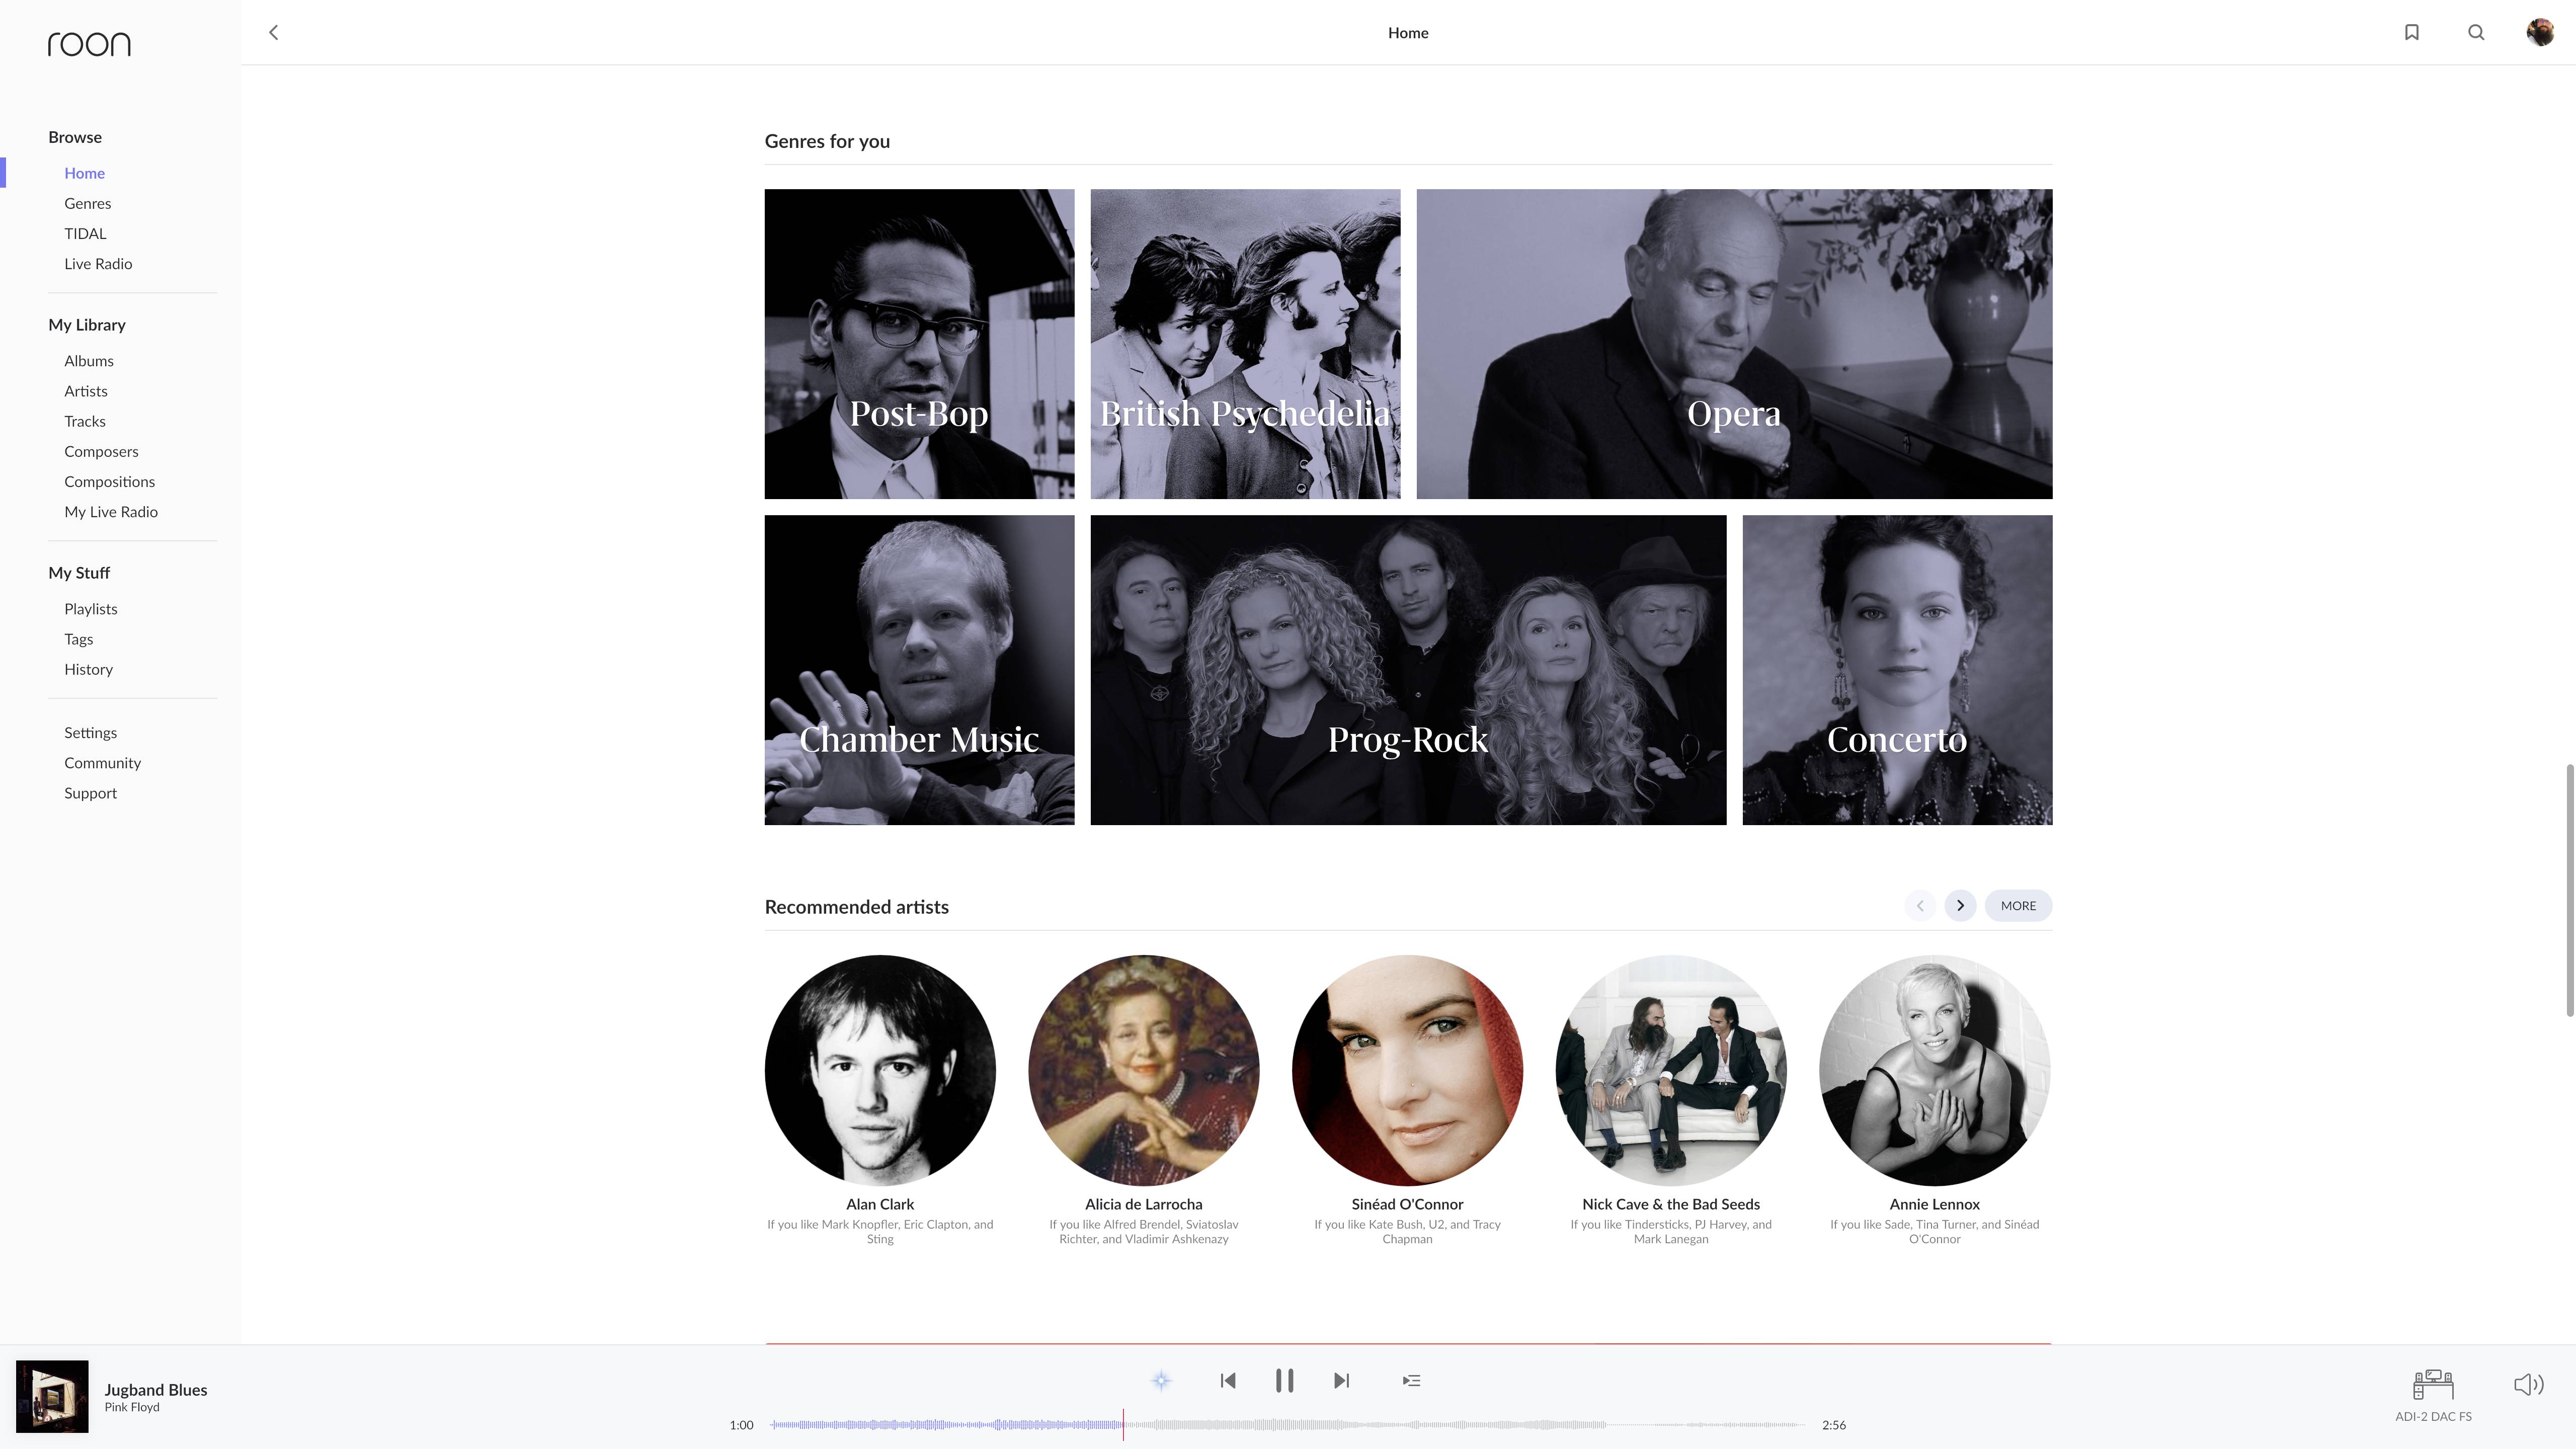
Task: Open the Opera genre tile
Action: (1734, 343)
